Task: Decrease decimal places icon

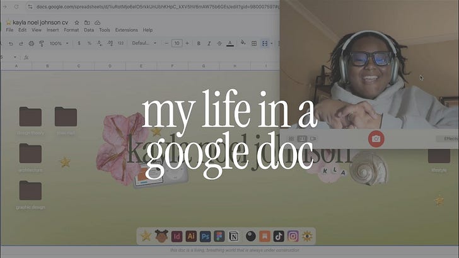Action: click(100, 43)
